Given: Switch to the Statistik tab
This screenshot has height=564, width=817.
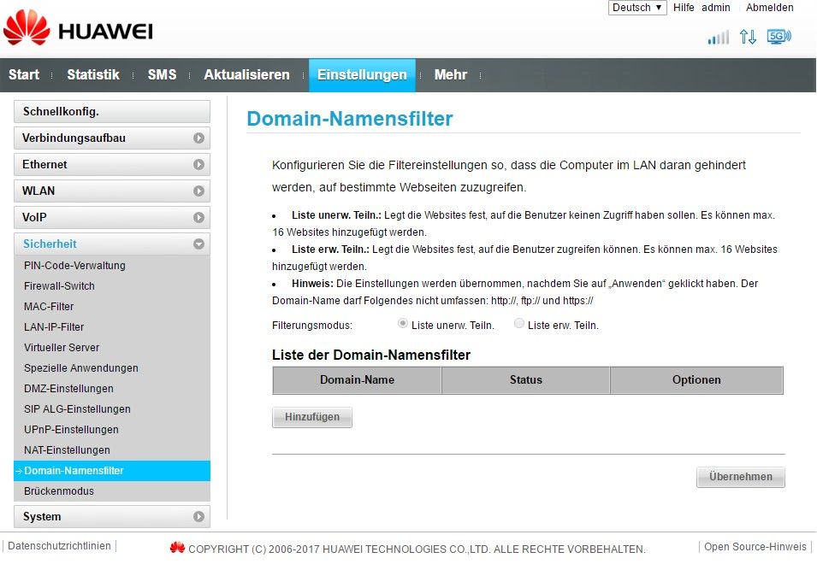Looking at the screenshot, I should click(x=93, y=75).
